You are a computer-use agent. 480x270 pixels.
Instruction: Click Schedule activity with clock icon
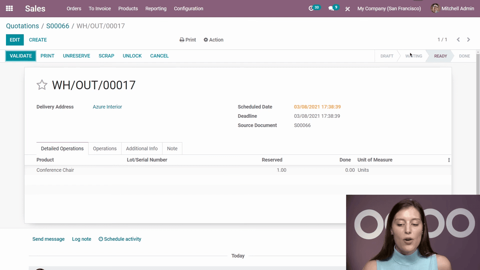pyautogui.click(x=120, y=239)
